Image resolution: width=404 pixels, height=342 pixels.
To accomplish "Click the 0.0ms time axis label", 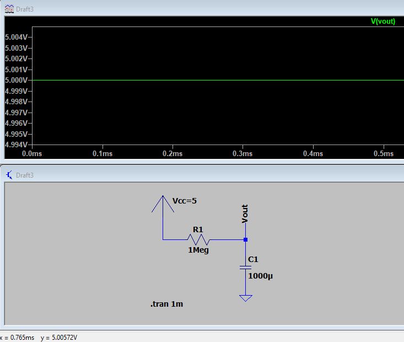I will click(32, 154).
